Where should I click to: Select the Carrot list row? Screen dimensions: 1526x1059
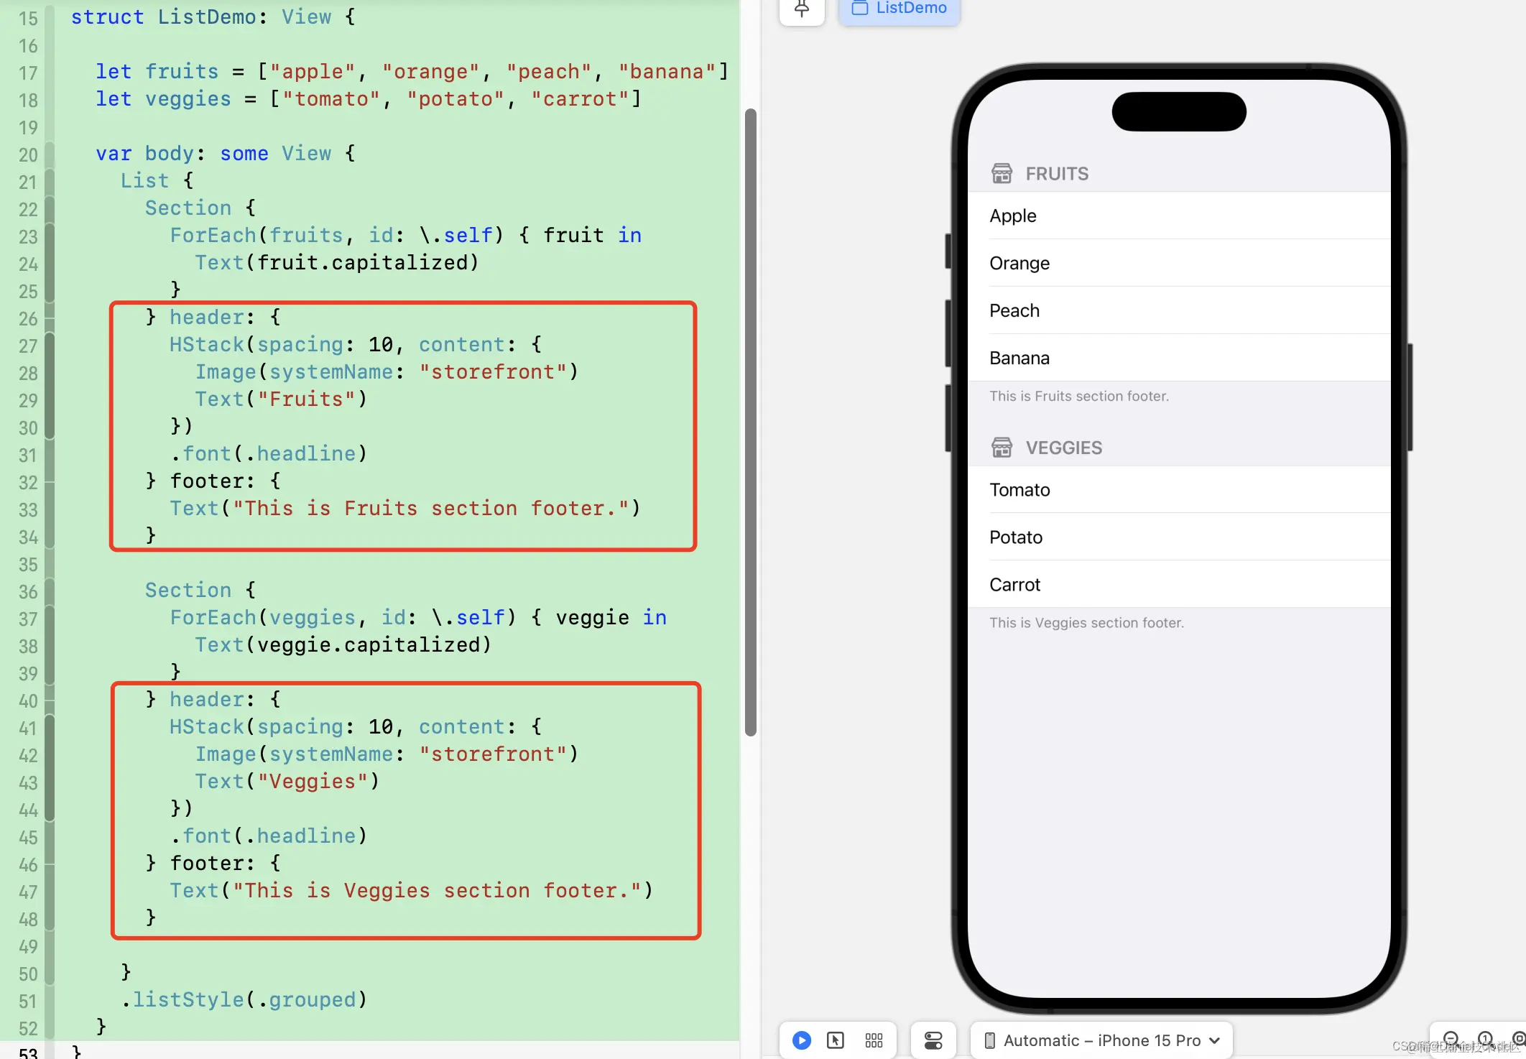(x=1178, y=585)
